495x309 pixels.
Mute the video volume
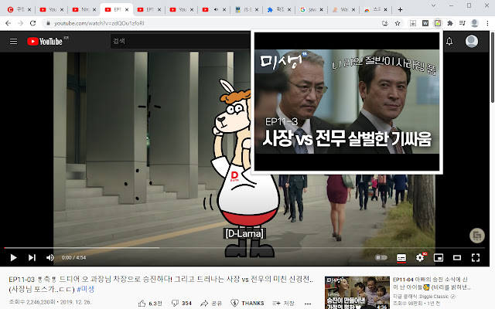click(x=49, y=257)
